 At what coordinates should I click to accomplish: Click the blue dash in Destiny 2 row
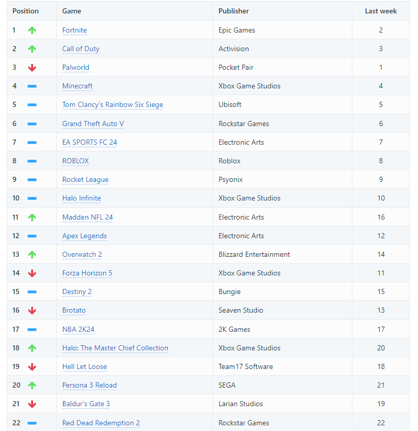click(32, 292)
